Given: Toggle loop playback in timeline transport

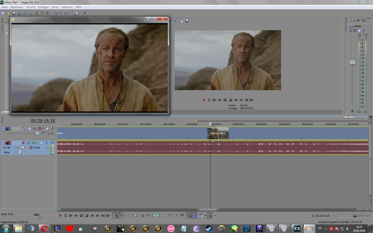Looking at the screenshot, I should point(65,216).
